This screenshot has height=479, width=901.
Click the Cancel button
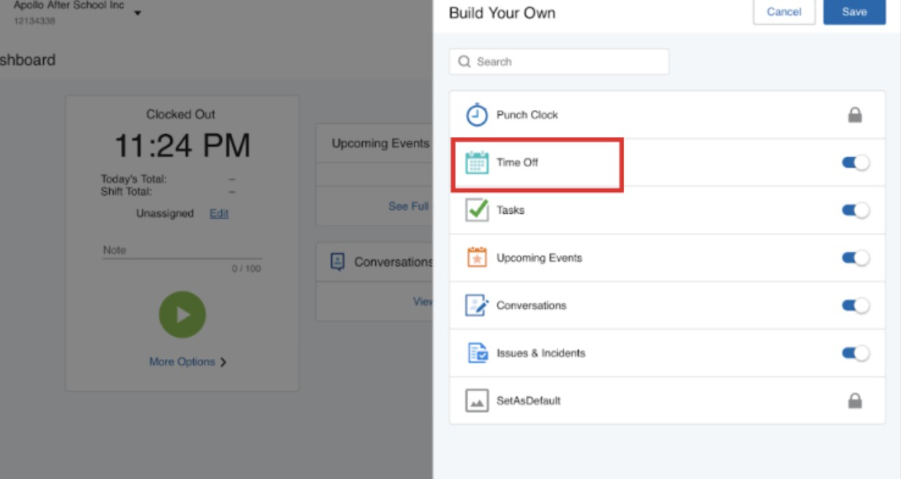click(784, 12)
